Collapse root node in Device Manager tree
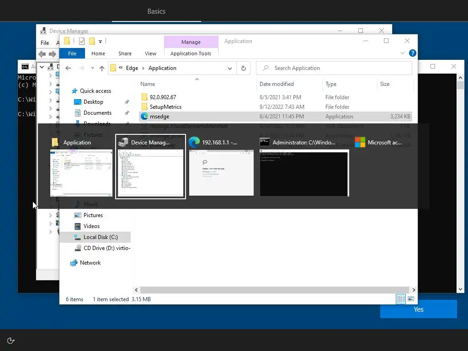 tap(42, 67)
